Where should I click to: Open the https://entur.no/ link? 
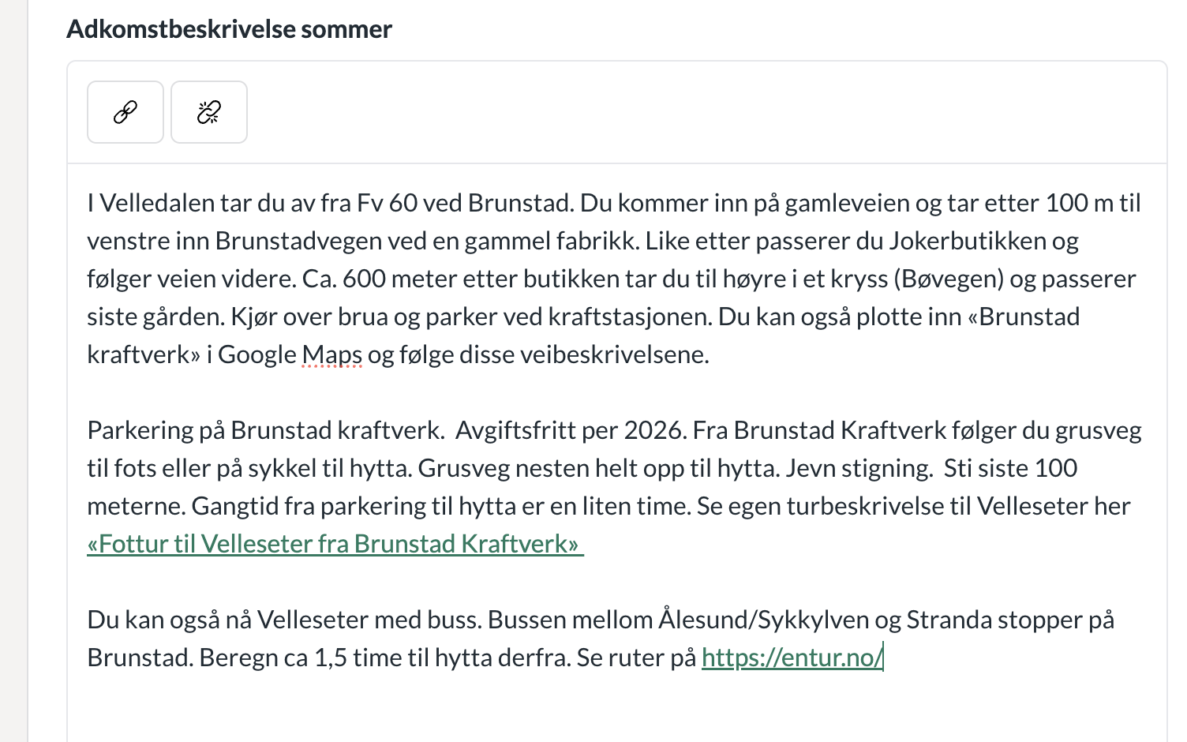791,658
